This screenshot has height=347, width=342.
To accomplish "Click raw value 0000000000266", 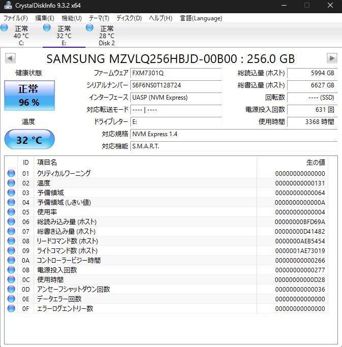I will point(300,261).
